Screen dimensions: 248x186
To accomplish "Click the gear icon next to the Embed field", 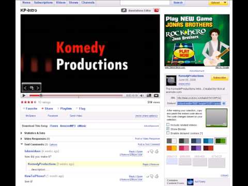I will (224, 103).
